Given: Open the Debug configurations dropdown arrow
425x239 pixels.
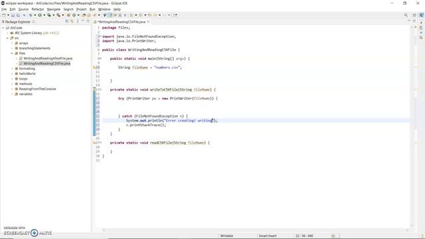Looking at the screenshot, I should pos(35,15).
